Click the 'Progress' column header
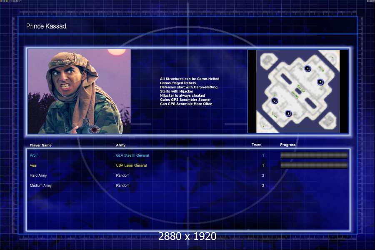 coord(287,145)
